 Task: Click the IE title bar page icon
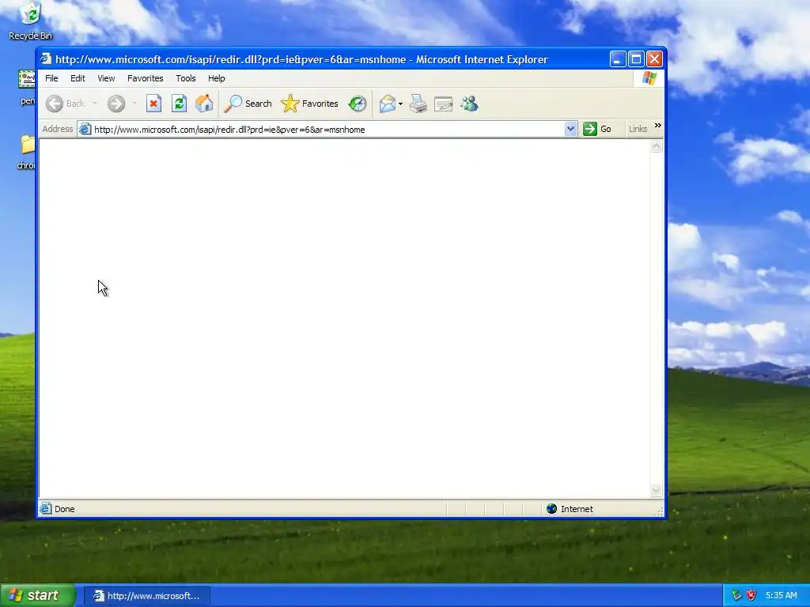coord(46,58)
